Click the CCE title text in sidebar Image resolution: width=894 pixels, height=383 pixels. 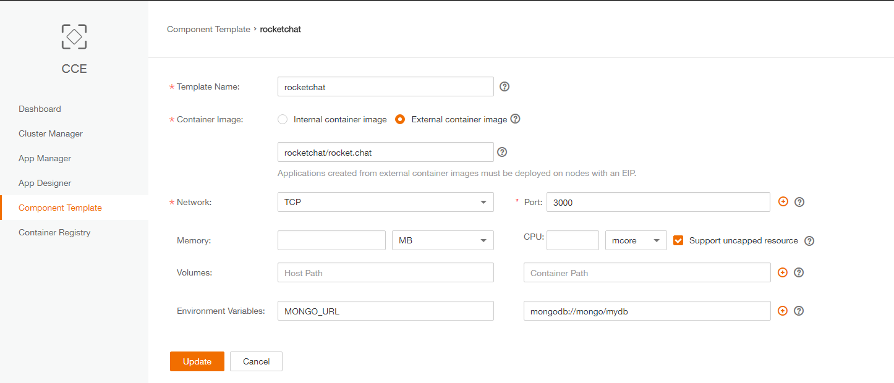[x=74, y=69]
